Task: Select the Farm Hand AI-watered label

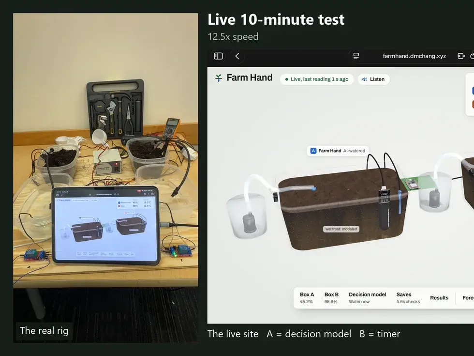Action: tap(338, 151)
